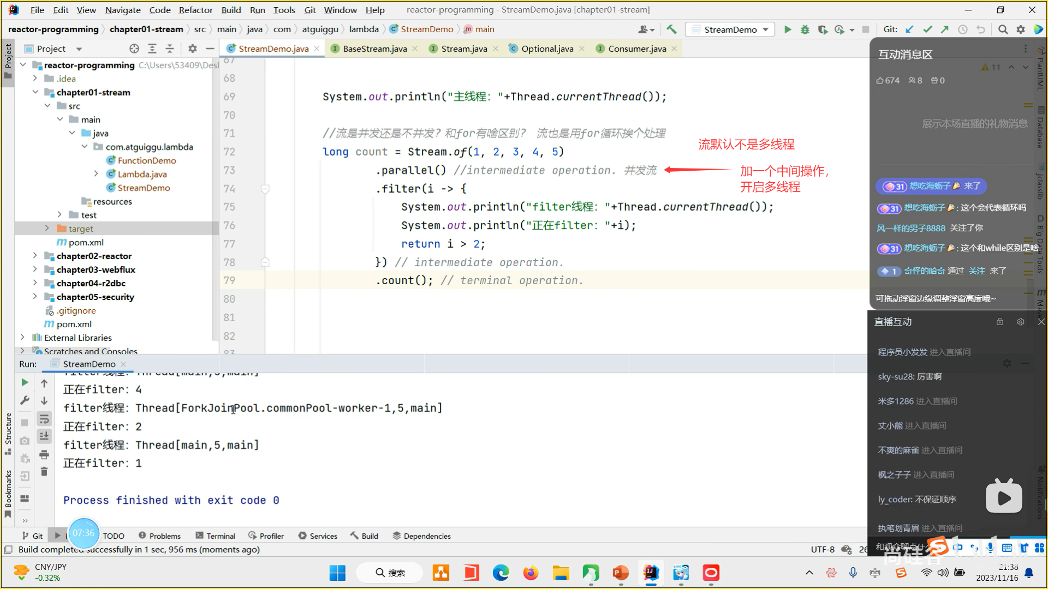
Task: Open StreamDemo run configuration dropdown
Action: (730, 29)
